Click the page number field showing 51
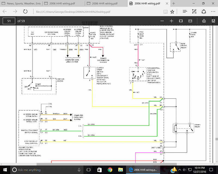The height and width of the screenshot is (174, 218). point(9,21)
